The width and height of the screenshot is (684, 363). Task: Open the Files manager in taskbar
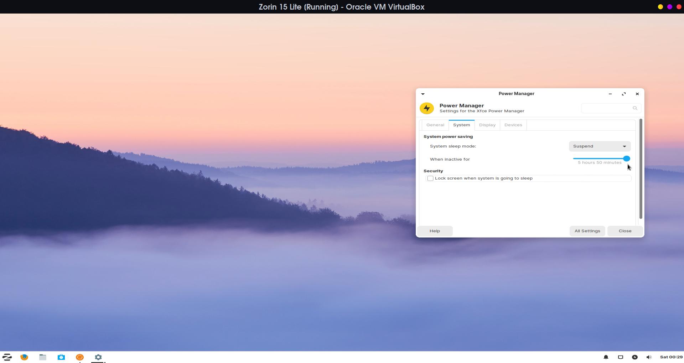(x=43, y=357)
